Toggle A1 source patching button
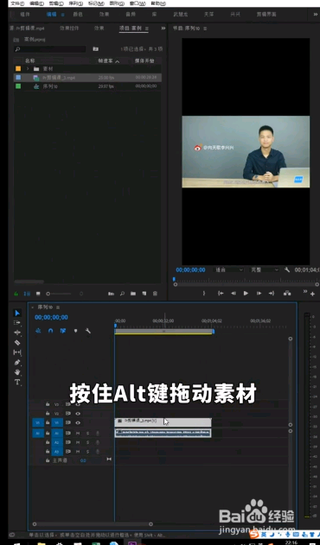Screen dimensions: 320x545 [x=38, y=433]
